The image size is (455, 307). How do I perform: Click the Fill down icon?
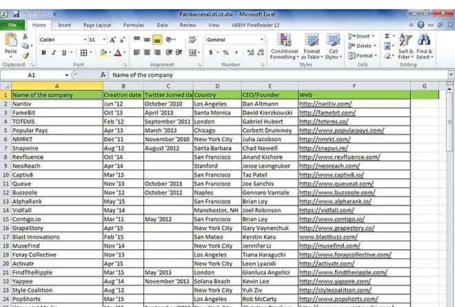[387, 46]
